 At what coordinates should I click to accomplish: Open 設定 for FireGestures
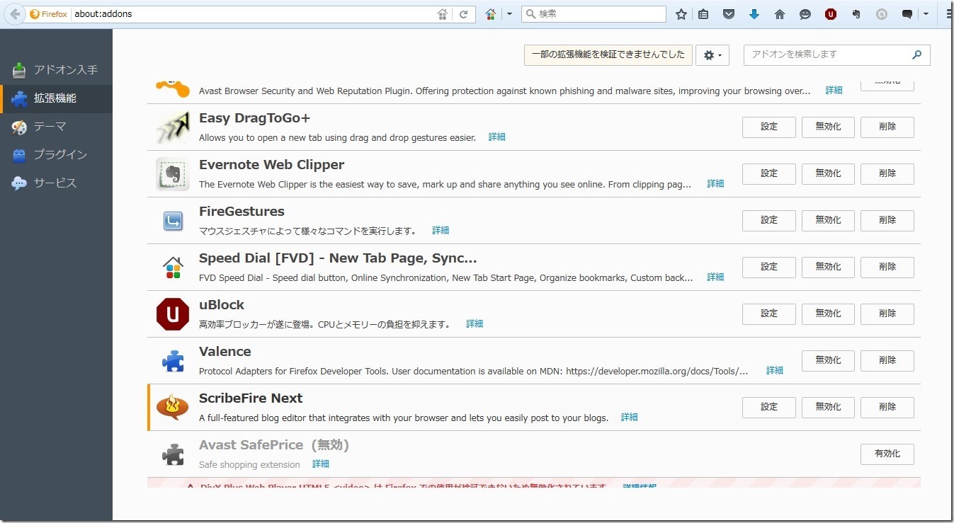[x=769, y=221]
